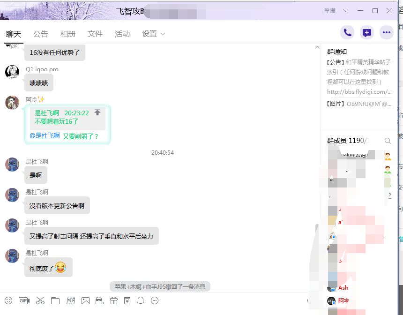Open the 文件 tab

(x=95, y=34)
